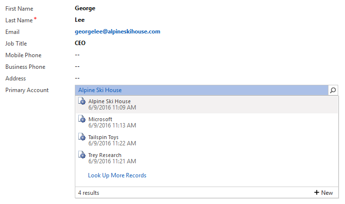Viewport: 345px width, 204px height.
Task: Select Alpine Ski House from lookup results
Action: (x=207, y=104)
